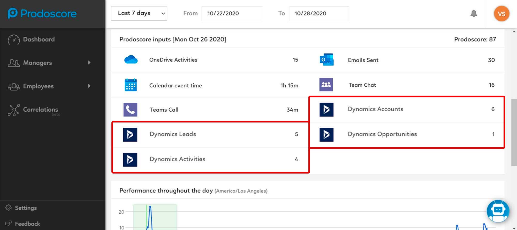Viewport: 517px width, 230px height.
Task: Expand the Managers submenu arrow
Action: tap(89, 63)
